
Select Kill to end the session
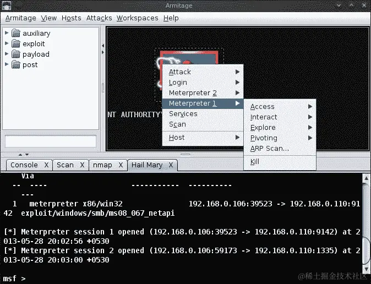[280, 161]
